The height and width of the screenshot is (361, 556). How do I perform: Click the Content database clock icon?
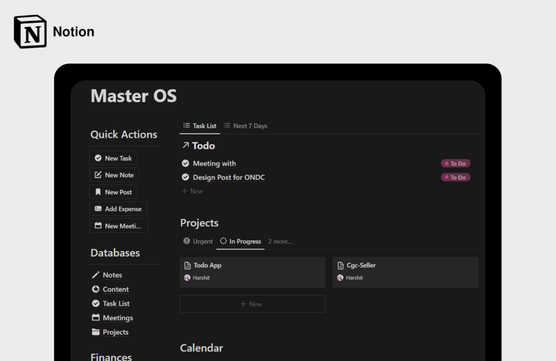(95, 289)
